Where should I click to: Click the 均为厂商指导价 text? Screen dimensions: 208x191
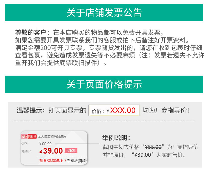point(166,111)
